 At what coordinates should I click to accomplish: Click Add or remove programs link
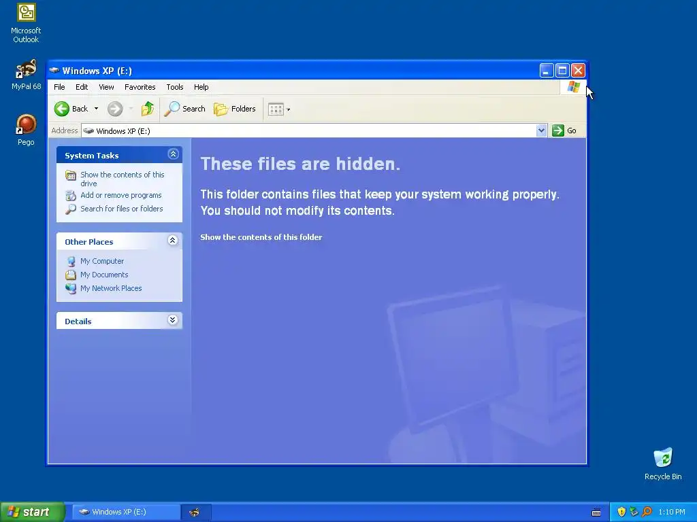click(121, 195)
